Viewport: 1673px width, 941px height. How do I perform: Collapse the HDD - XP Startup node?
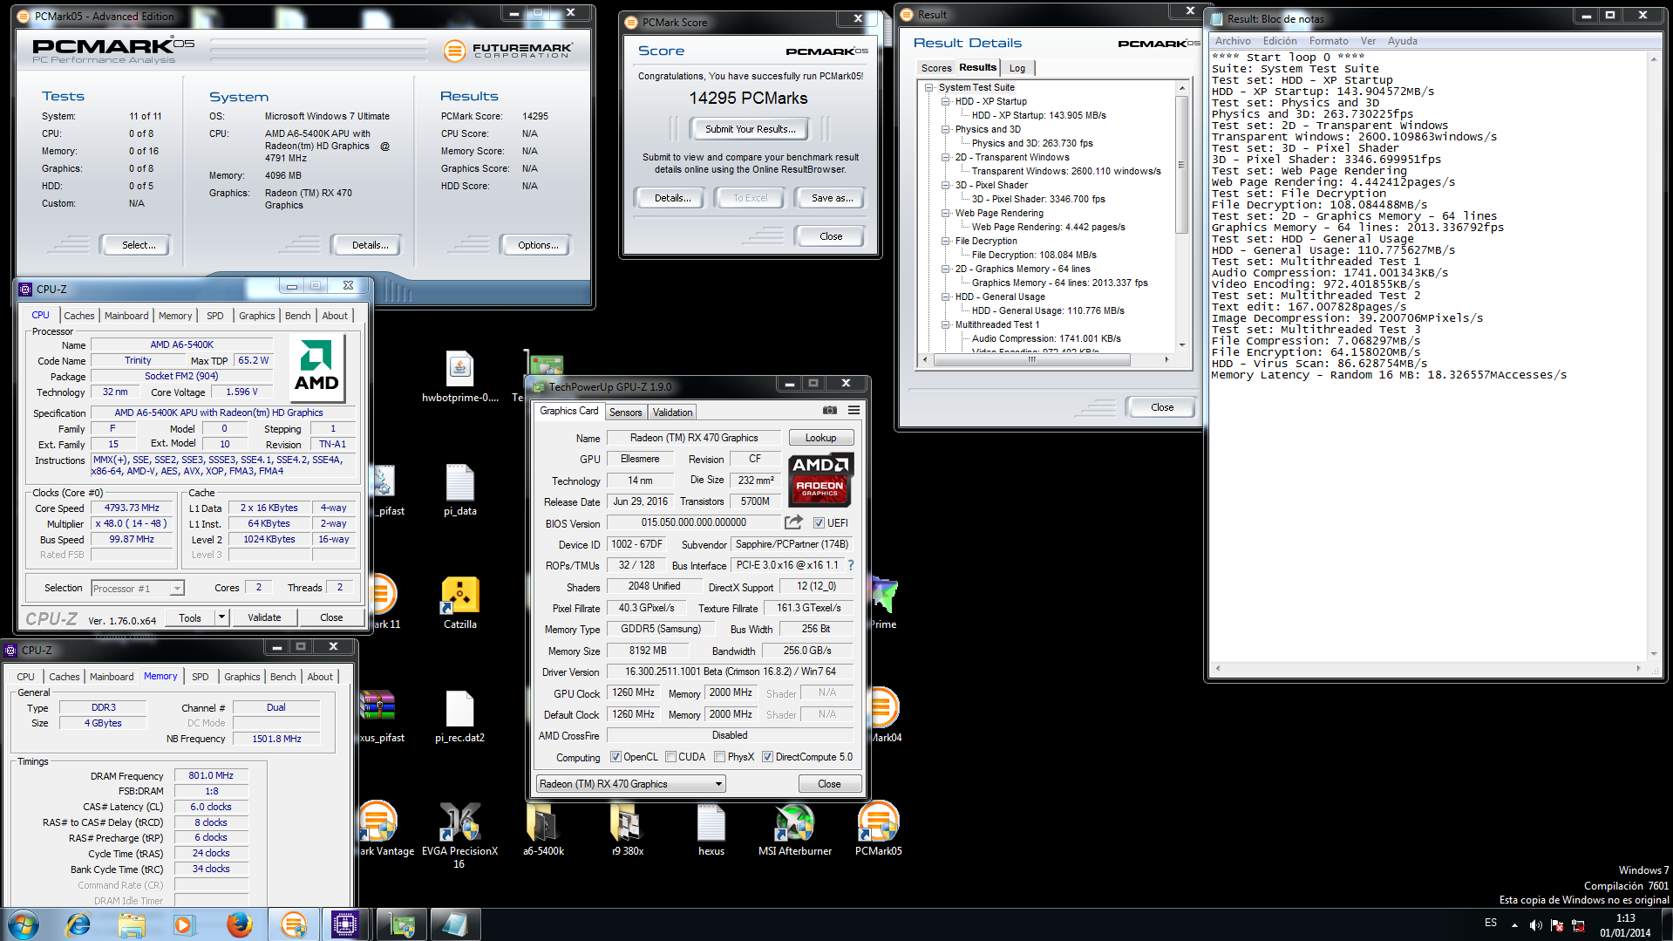tap(945, 102)
